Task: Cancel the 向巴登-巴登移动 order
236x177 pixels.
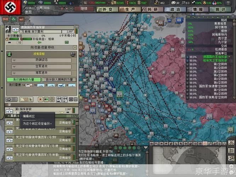Action: [75, 47]
